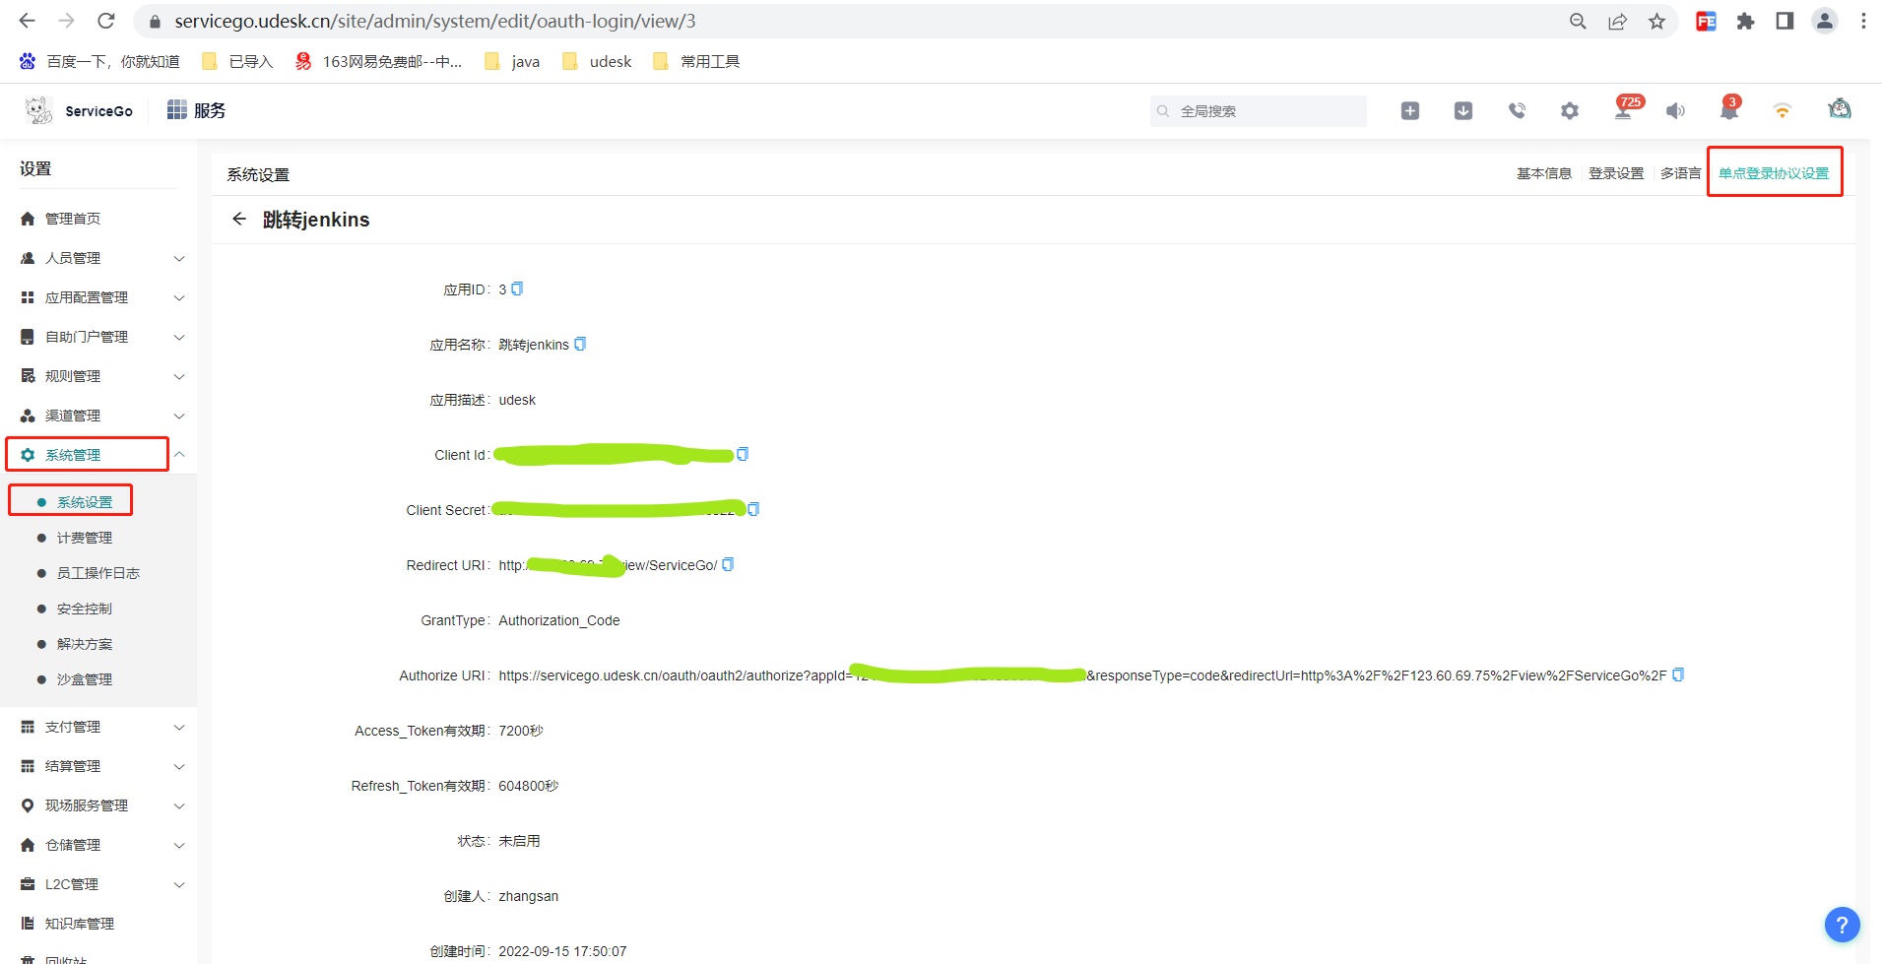Click the phone call icon in header
This screenshot has height=964, width=1882.
[1517, 111]
